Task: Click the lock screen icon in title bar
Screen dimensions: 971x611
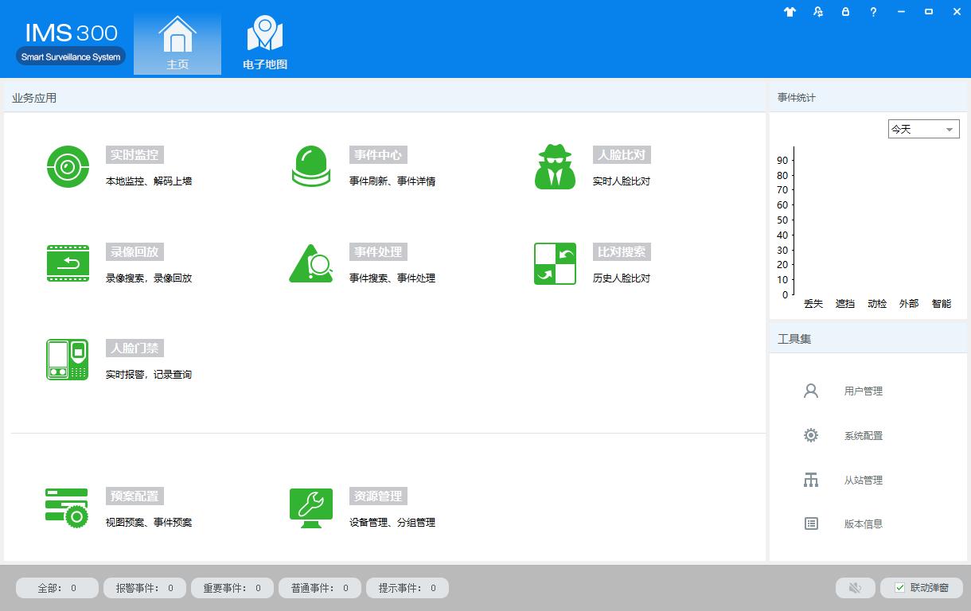Action: pyautogui.click(x=845, y=12)
